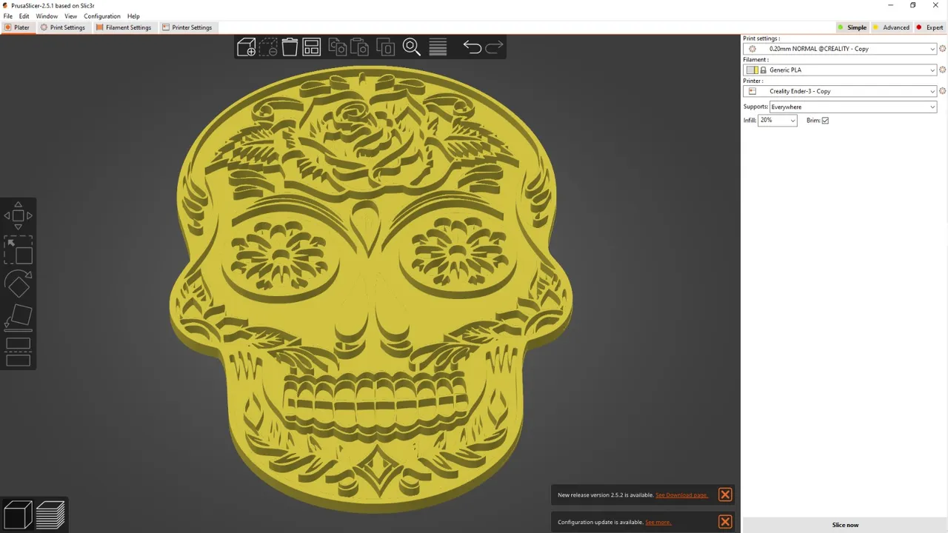Click the Undo arrow in the toolbar

[x=472, y=47]
